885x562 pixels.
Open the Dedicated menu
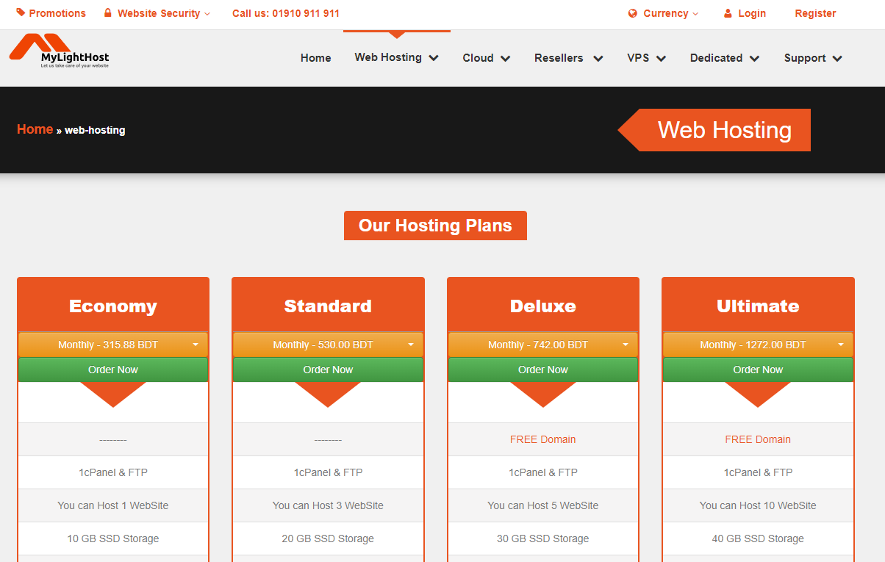click(x=725, y=58)
